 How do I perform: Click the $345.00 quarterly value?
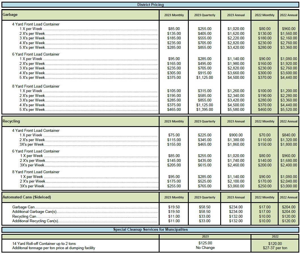pyautogui.click(x=205, y=140)
